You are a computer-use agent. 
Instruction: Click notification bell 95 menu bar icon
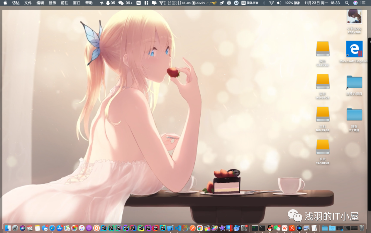click(x=111, y=3)
